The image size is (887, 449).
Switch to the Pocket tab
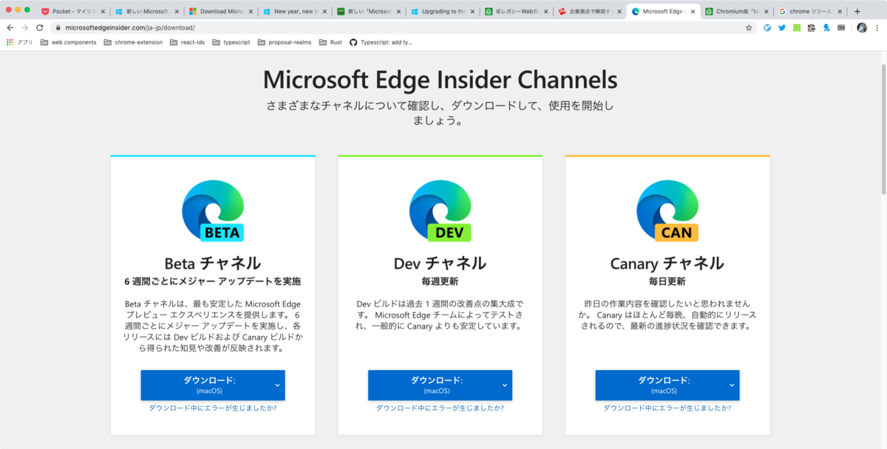(72, 12)
